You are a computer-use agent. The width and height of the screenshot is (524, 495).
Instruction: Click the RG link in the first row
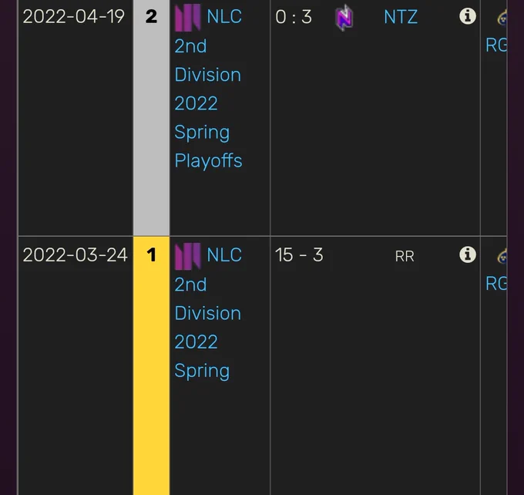496,45
